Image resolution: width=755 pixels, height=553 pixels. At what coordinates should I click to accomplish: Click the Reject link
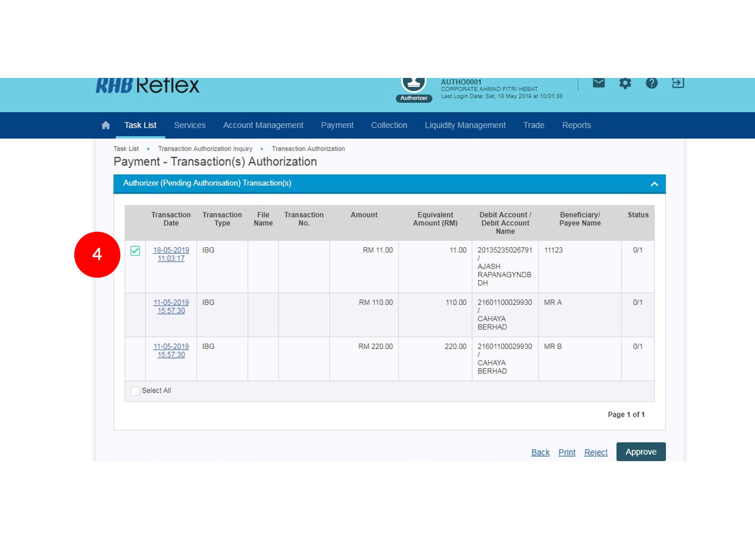click(x=596, y=452)
